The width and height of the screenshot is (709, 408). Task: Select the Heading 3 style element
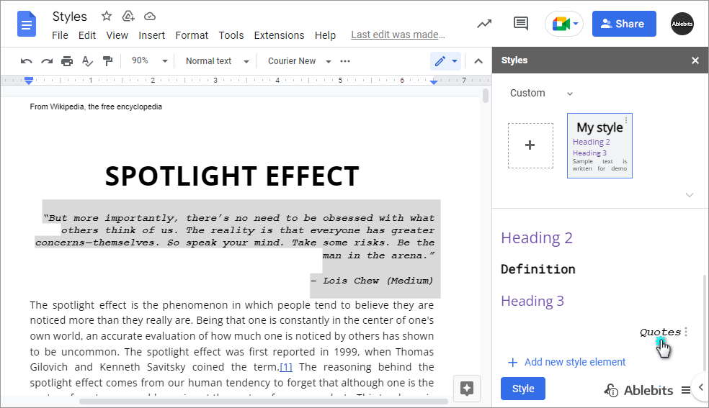(x=532, y=301)
